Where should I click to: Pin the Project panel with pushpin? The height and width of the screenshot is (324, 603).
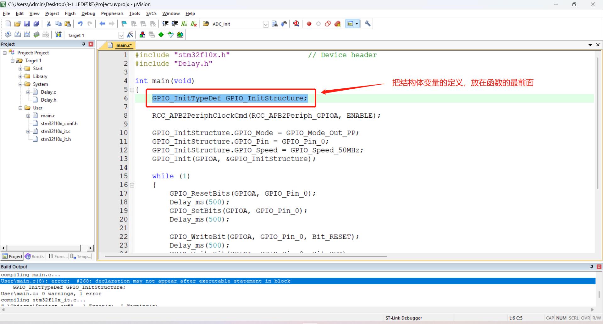84,44
